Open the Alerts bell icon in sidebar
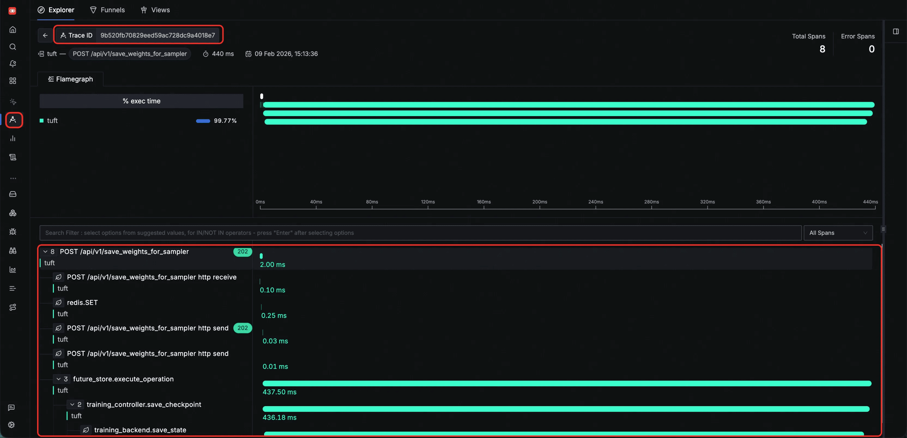 tap(13, 64)
